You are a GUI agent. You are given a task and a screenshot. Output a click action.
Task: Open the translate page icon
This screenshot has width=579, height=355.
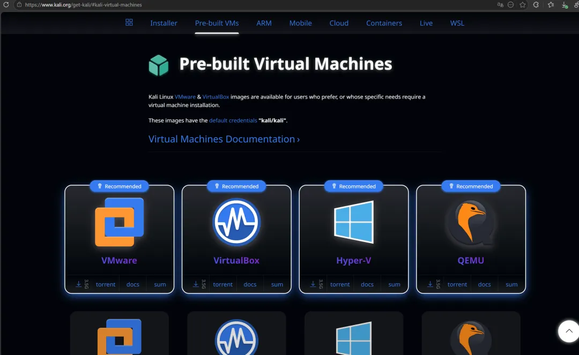pos(500,5)
